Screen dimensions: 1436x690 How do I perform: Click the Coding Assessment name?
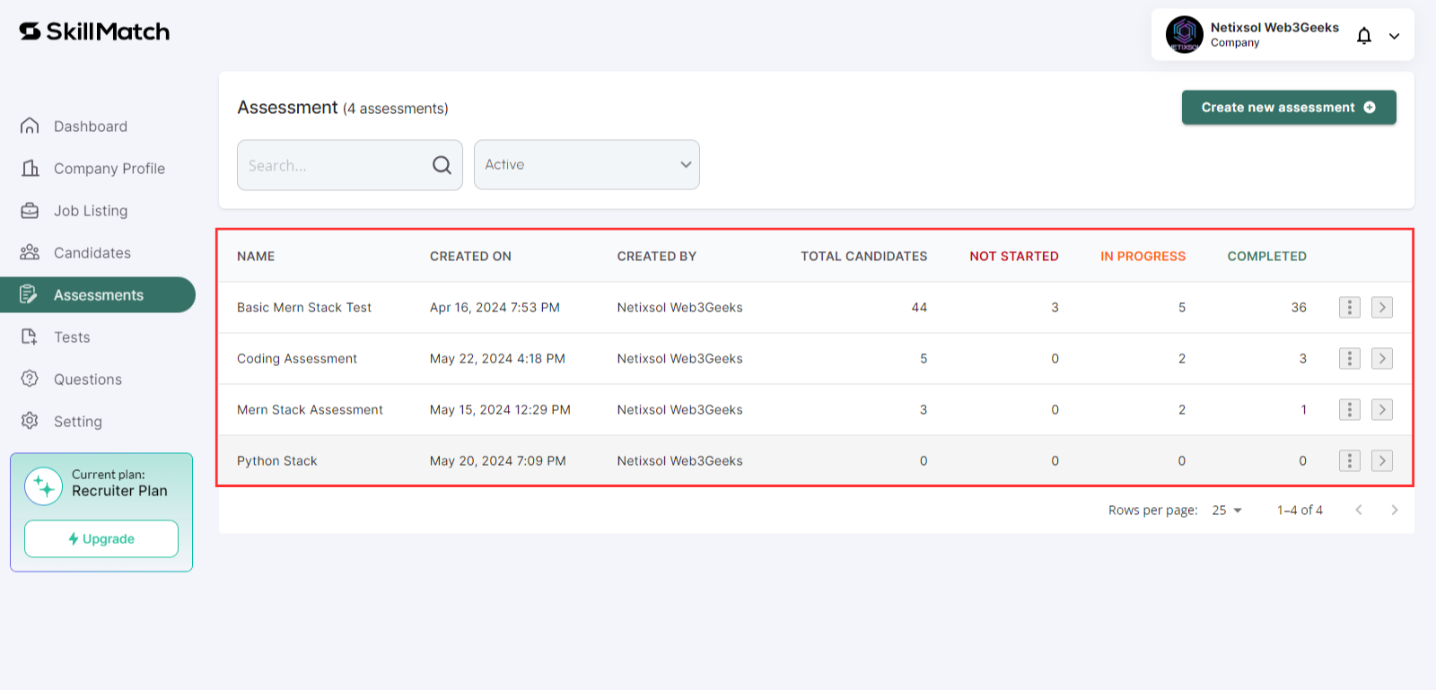pyautogui.click(x=297, y=359)
